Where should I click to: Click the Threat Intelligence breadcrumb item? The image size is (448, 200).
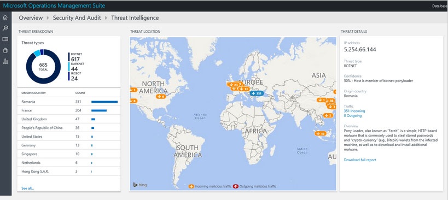[135, 17]
